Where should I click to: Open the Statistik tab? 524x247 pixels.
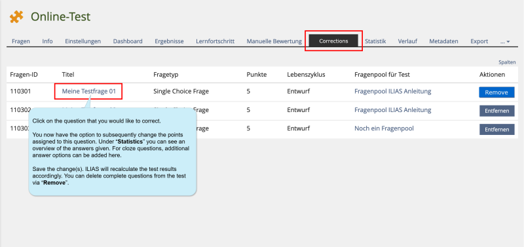click(x=375, y=41)
